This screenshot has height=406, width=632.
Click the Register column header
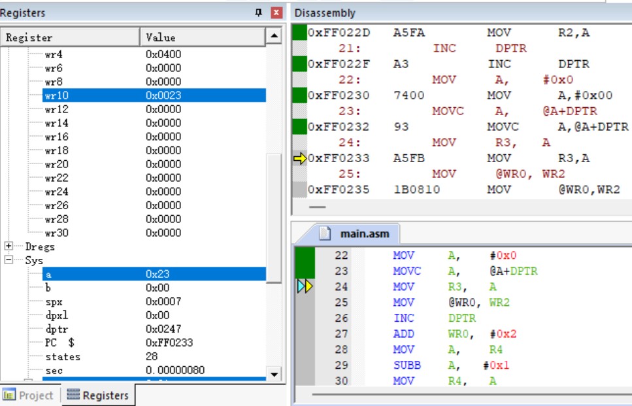[70, 37]
